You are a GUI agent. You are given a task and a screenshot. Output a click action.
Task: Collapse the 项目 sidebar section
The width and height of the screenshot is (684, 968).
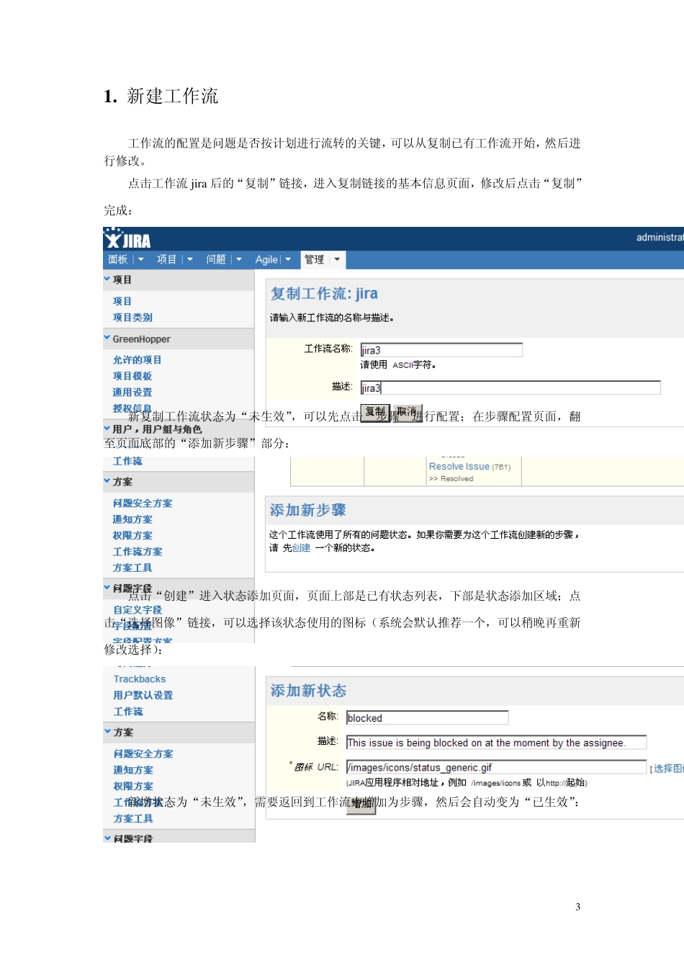click(x=107, y=279)
